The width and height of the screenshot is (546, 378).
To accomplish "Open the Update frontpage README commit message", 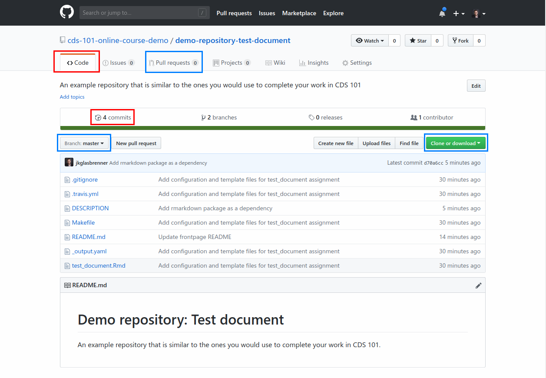I will 195,237.
